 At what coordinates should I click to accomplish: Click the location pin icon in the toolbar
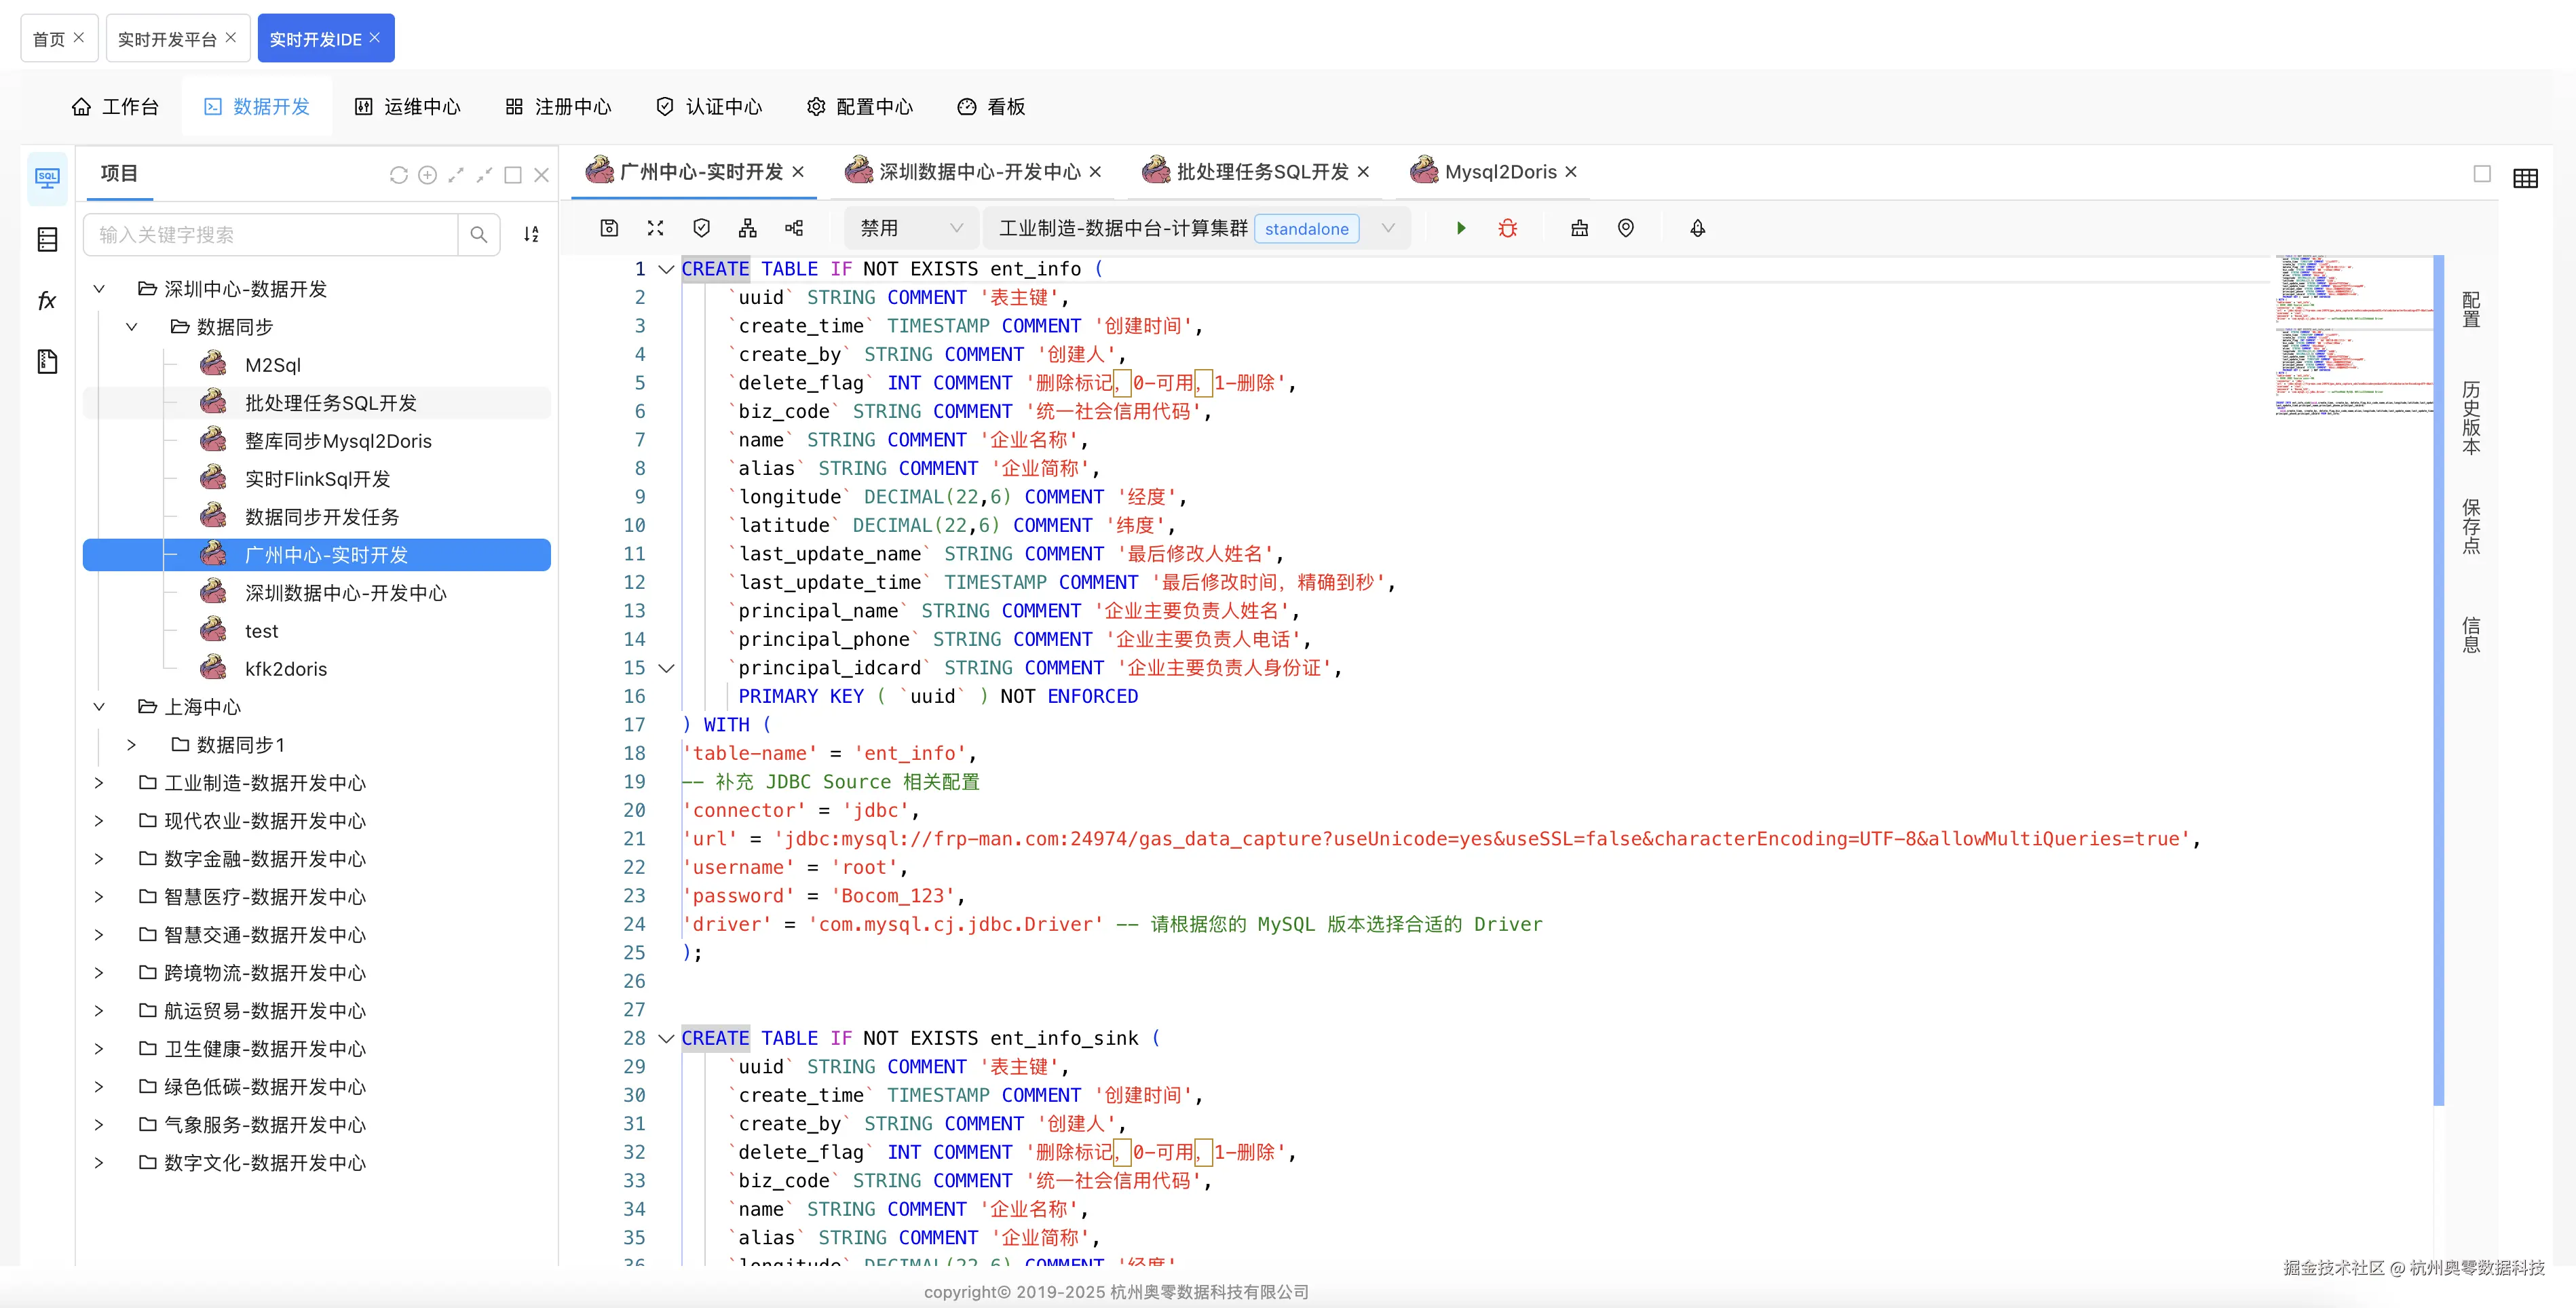[x=1625, y=228]
